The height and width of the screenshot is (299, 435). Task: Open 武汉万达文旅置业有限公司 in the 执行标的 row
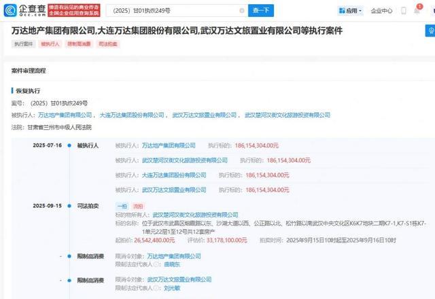(174, 190)
